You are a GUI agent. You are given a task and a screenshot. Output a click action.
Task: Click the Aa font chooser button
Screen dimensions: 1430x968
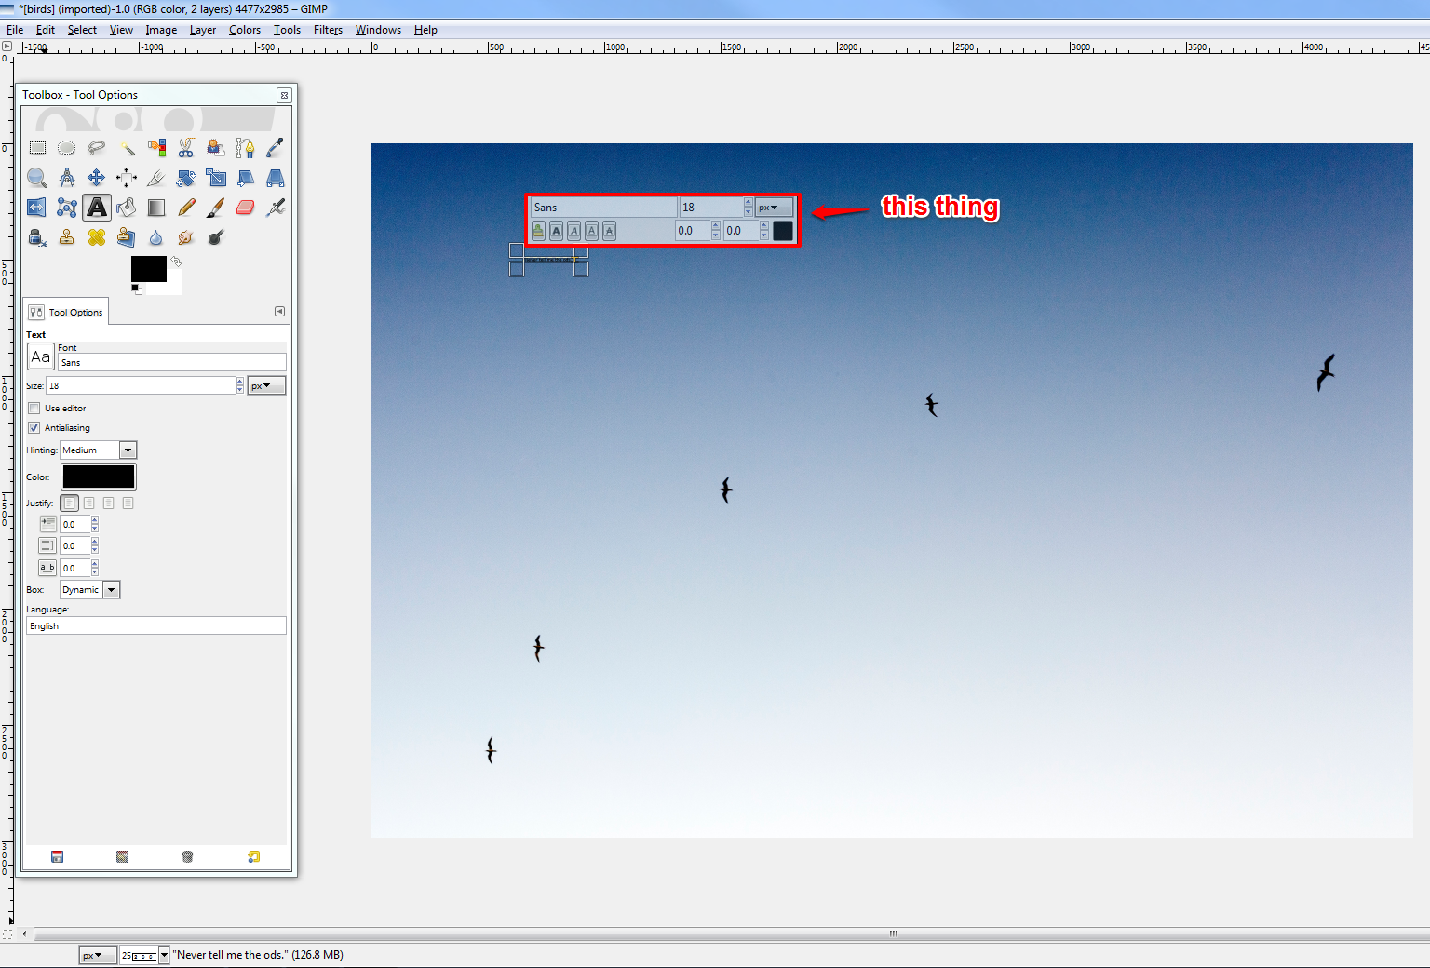pyautogui.click(x=41, y=356)
